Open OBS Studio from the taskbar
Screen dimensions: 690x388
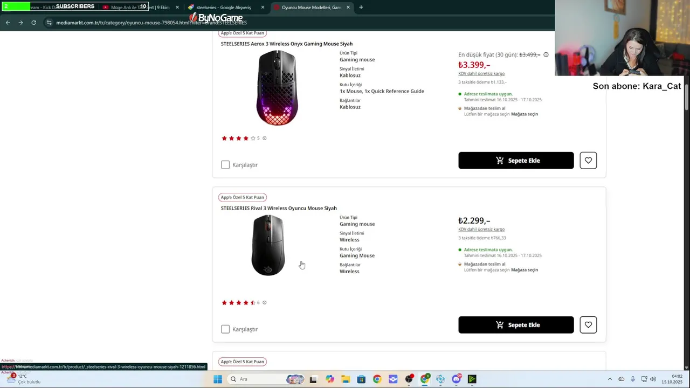coord(409,379)
